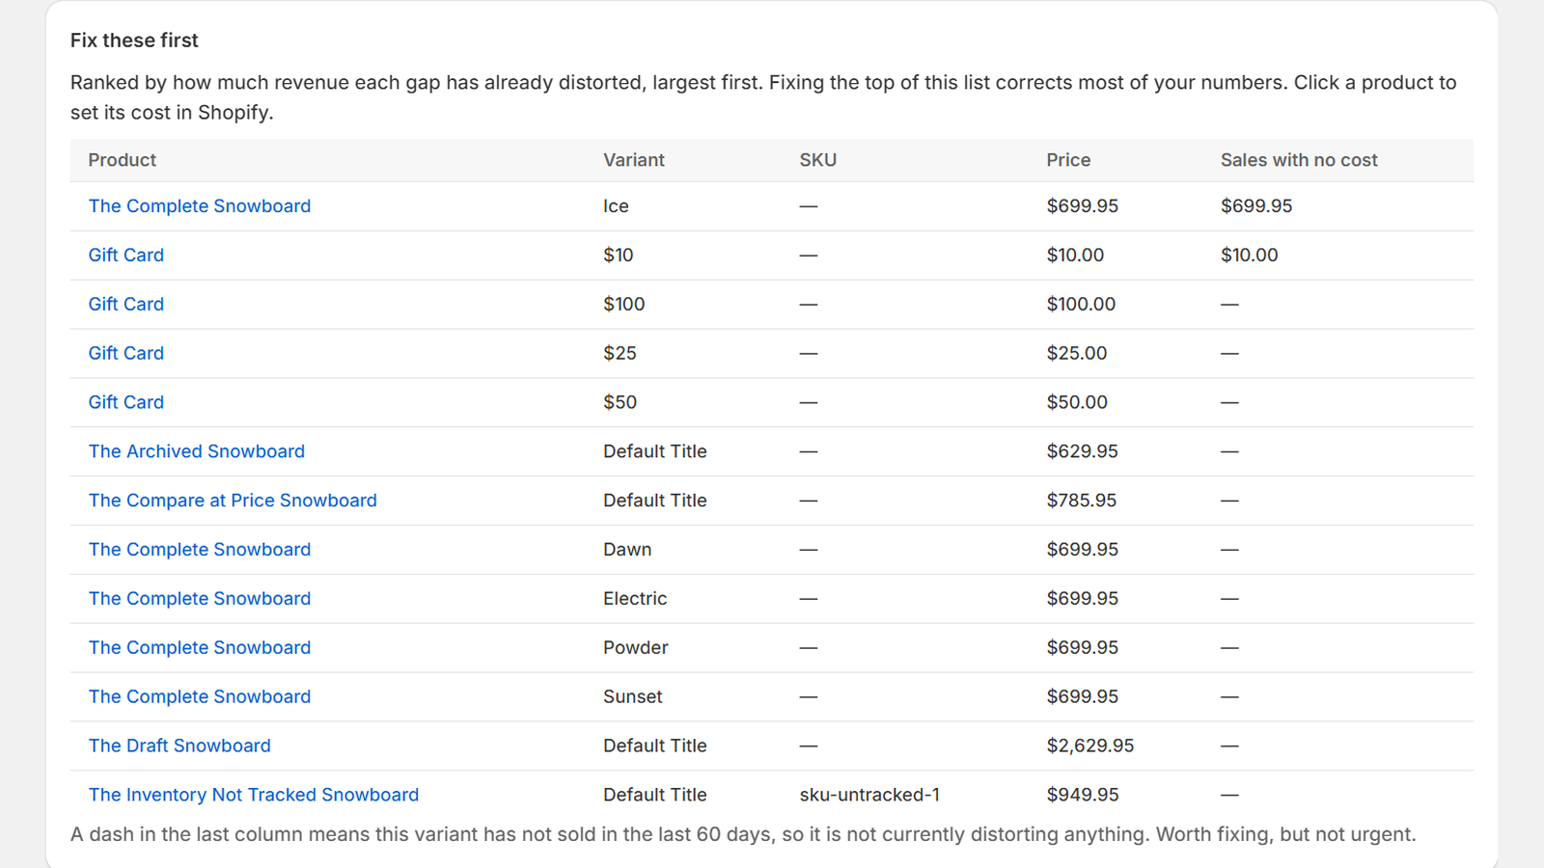The width and height of the screenshot is (1544, 868).
Task: Select the sku-untracked-1 SKU cell
Action: tap(869, 796)
